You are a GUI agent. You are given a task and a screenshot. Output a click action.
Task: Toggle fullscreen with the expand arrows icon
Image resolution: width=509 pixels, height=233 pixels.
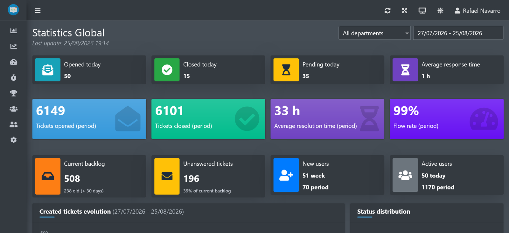point(405,11)
